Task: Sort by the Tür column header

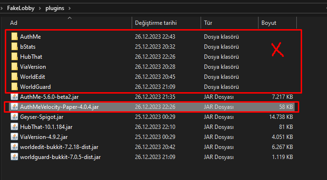Action: pyautogui.click(x=208, y=23)
